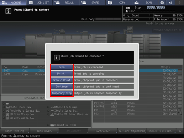Click the user 9437 icon
This screenshot has height=138, width=184.
pos(127,11)
